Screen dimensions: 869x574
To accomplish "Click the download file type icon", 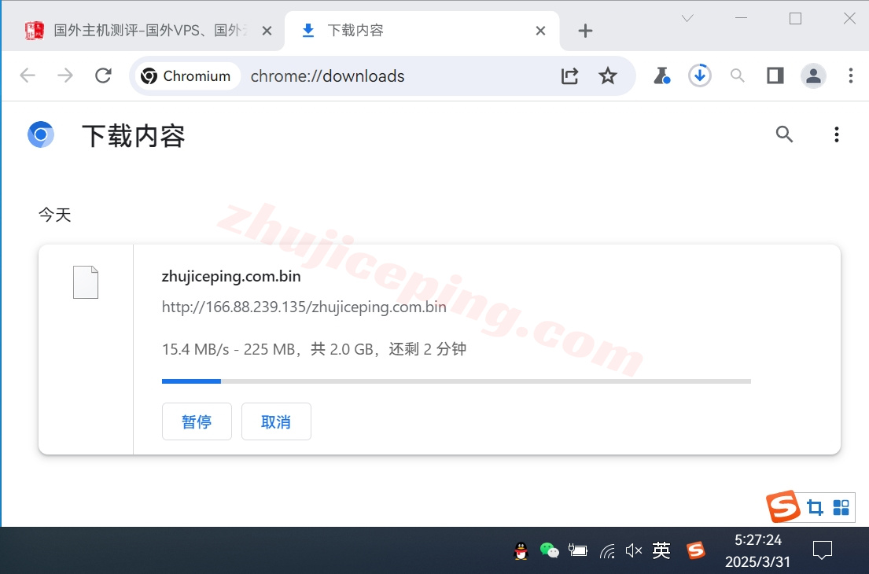I will pyautogui.click(x=86, y=282).
